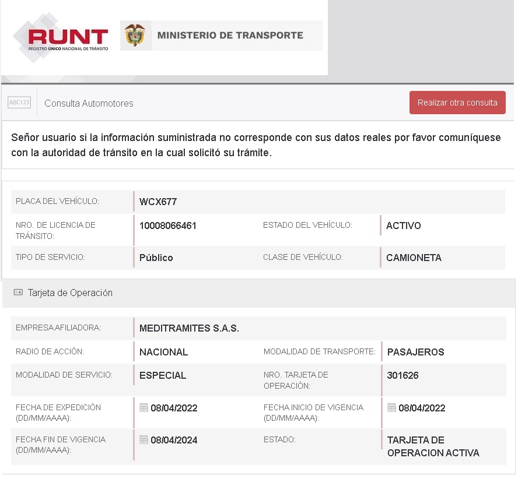Viewport: 525px width, 486px height.
Task: Click calendar icon next to Fecha de Expedición
Action: tap(143, 408)
